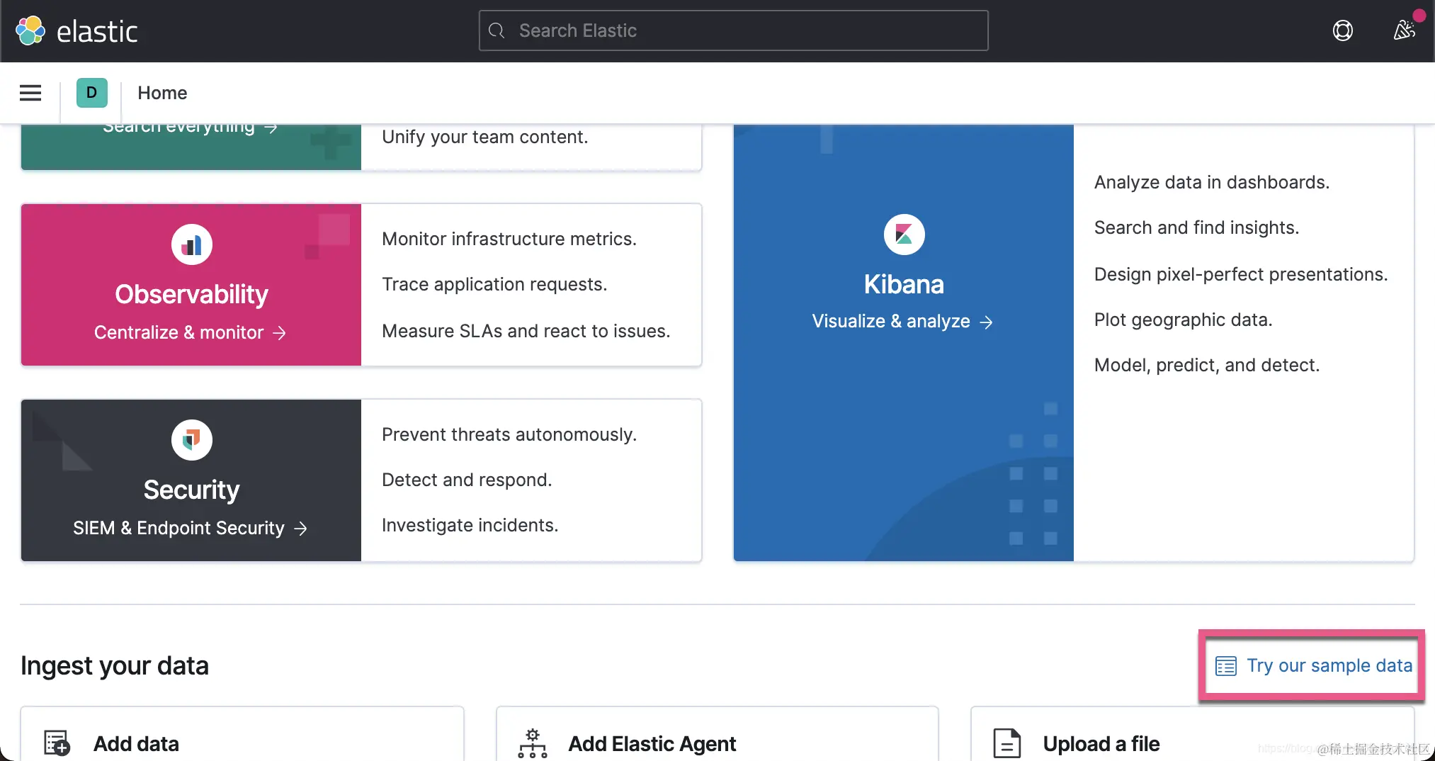This screenshot has width=1435, height=761.
Task: Click the text 'Monitor infrastructure metrics.'
Action: (509, 239)
